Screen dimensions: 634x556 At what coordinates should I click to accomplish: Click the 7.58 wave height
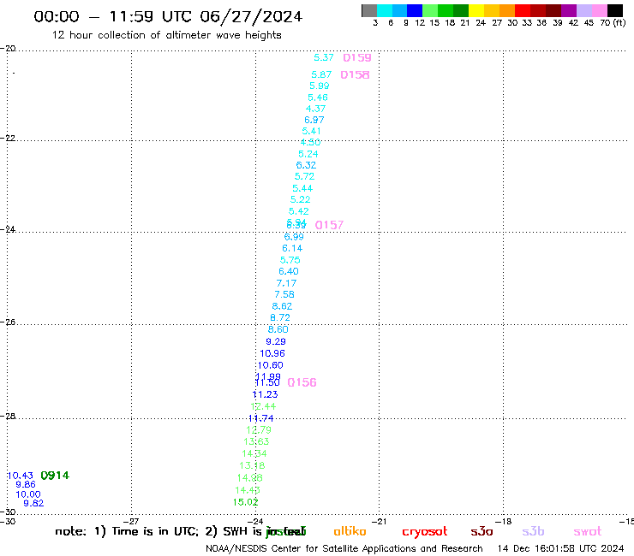coord(284,294)
